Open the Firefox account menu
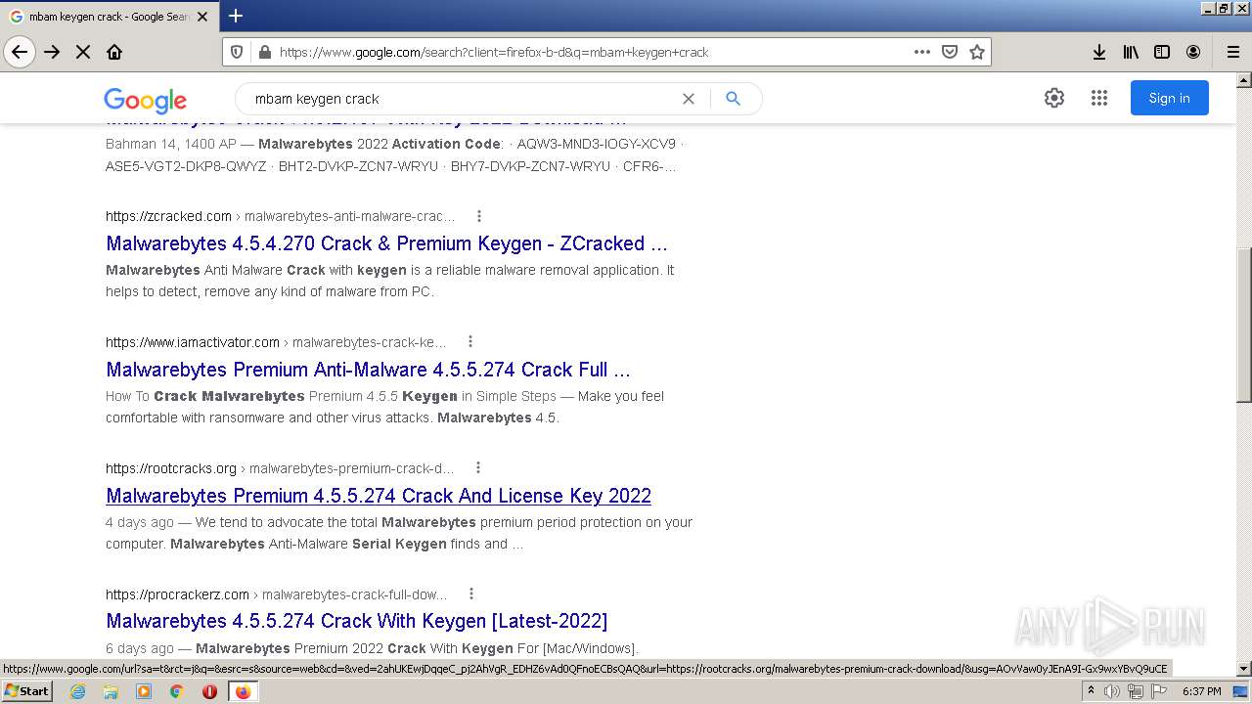The height and width of the screenshot is (704, 1252). click(1193, 52)
